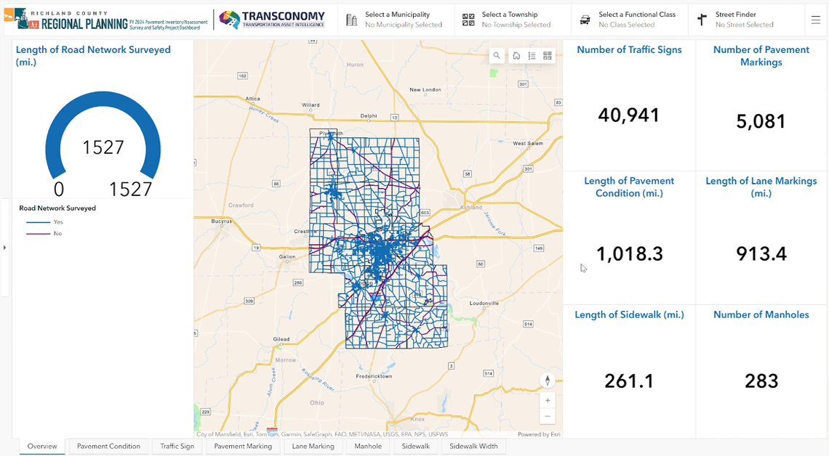
Task: Open the hamburger menu in header
Action: (816, 20)
